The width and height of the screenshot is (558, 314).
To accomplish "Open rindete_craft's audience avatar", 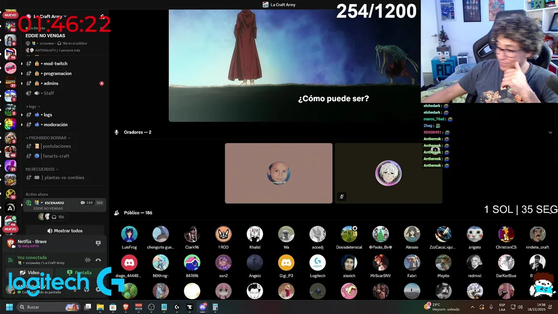I will (537, 234).
